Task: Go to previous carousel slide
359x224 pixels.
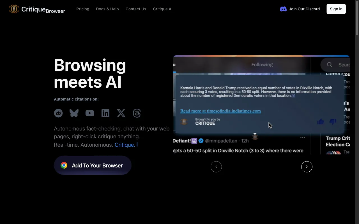Action: (x=216, y=167)
